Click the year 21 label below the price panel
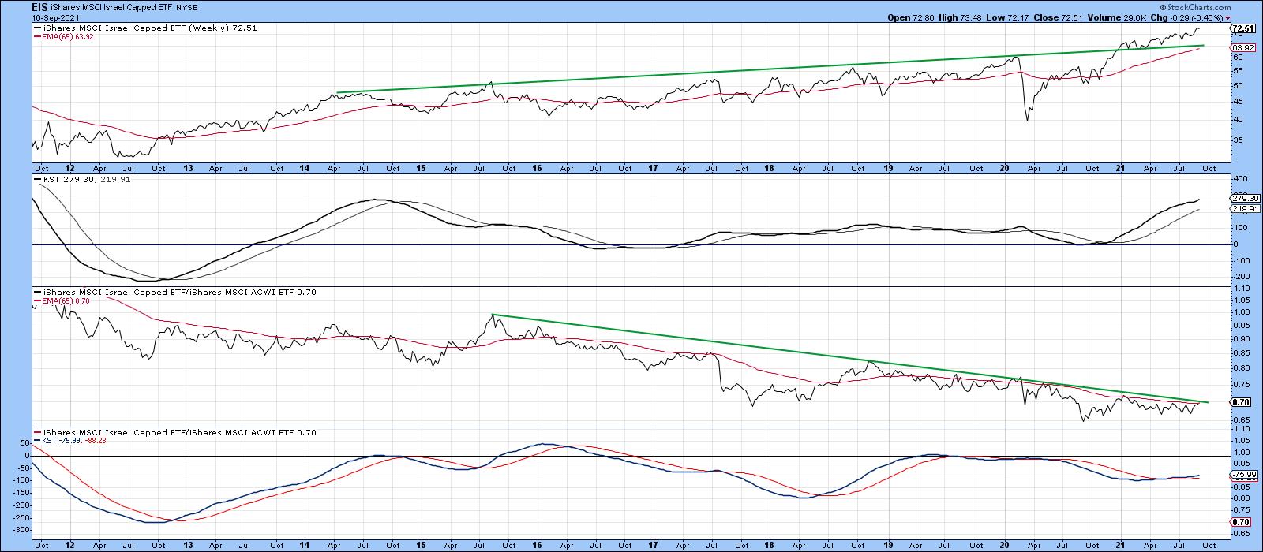 [1120, 169]
